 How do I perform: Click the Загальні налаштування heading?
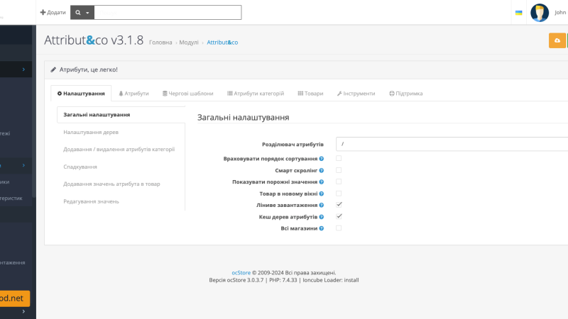(243, 118)
